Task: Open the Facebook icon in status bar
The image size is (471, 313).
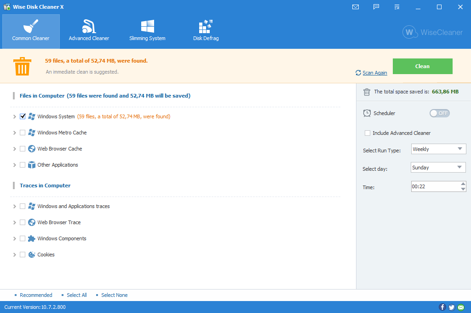Action: coord(442,307)
